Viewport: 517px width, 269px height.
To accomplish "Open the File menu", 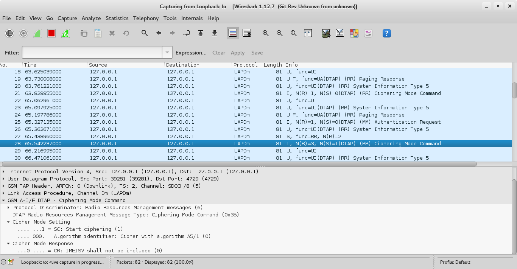I will tap(6, 18).
